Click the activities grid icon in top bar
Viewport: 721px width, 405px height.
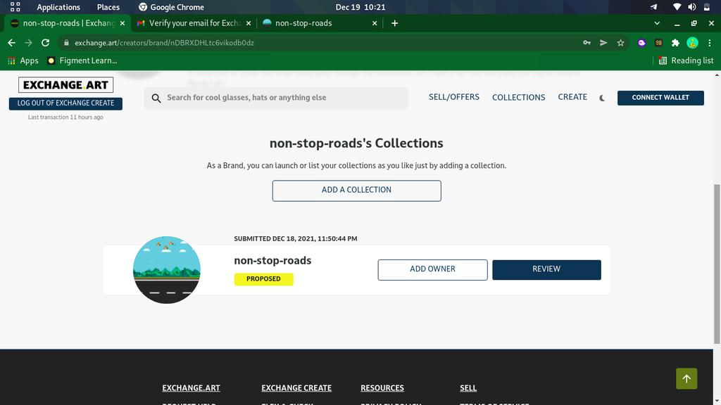coord(15,7)
